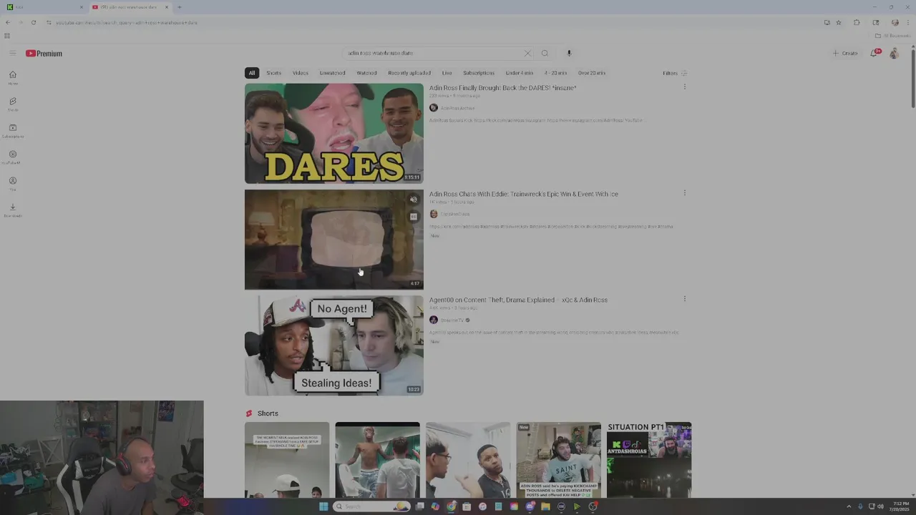Select the Watched filter chip
This screenshot has width=916, height=515.
tap(366, 73)
